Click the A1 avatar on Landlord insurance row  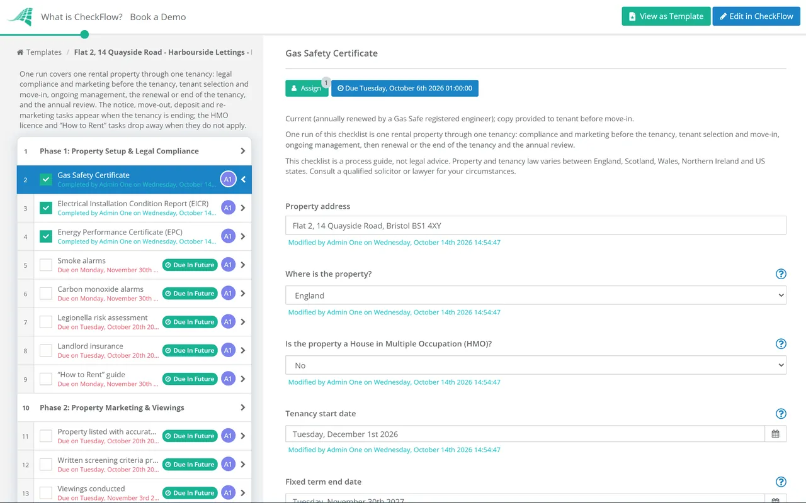click(228, 350)
